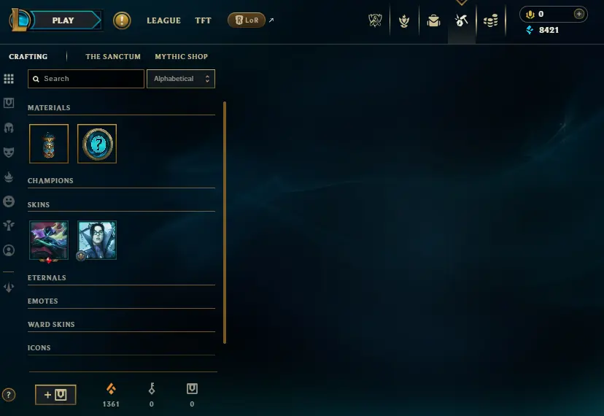
Task: Filter loot by emotes smiley icon
Action: [9, 201]
